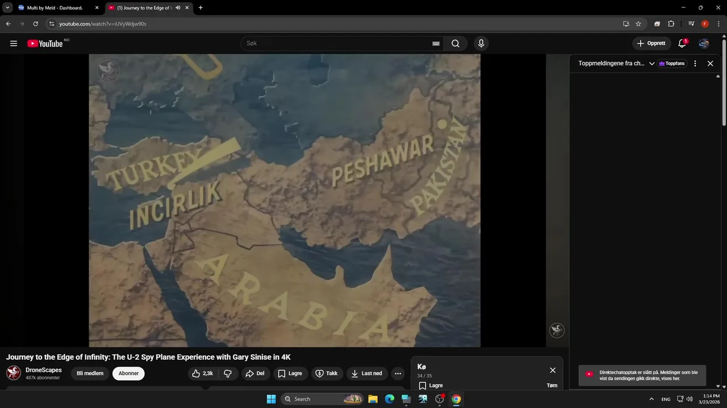Open YouTube notifications bell

coord(682,44)
